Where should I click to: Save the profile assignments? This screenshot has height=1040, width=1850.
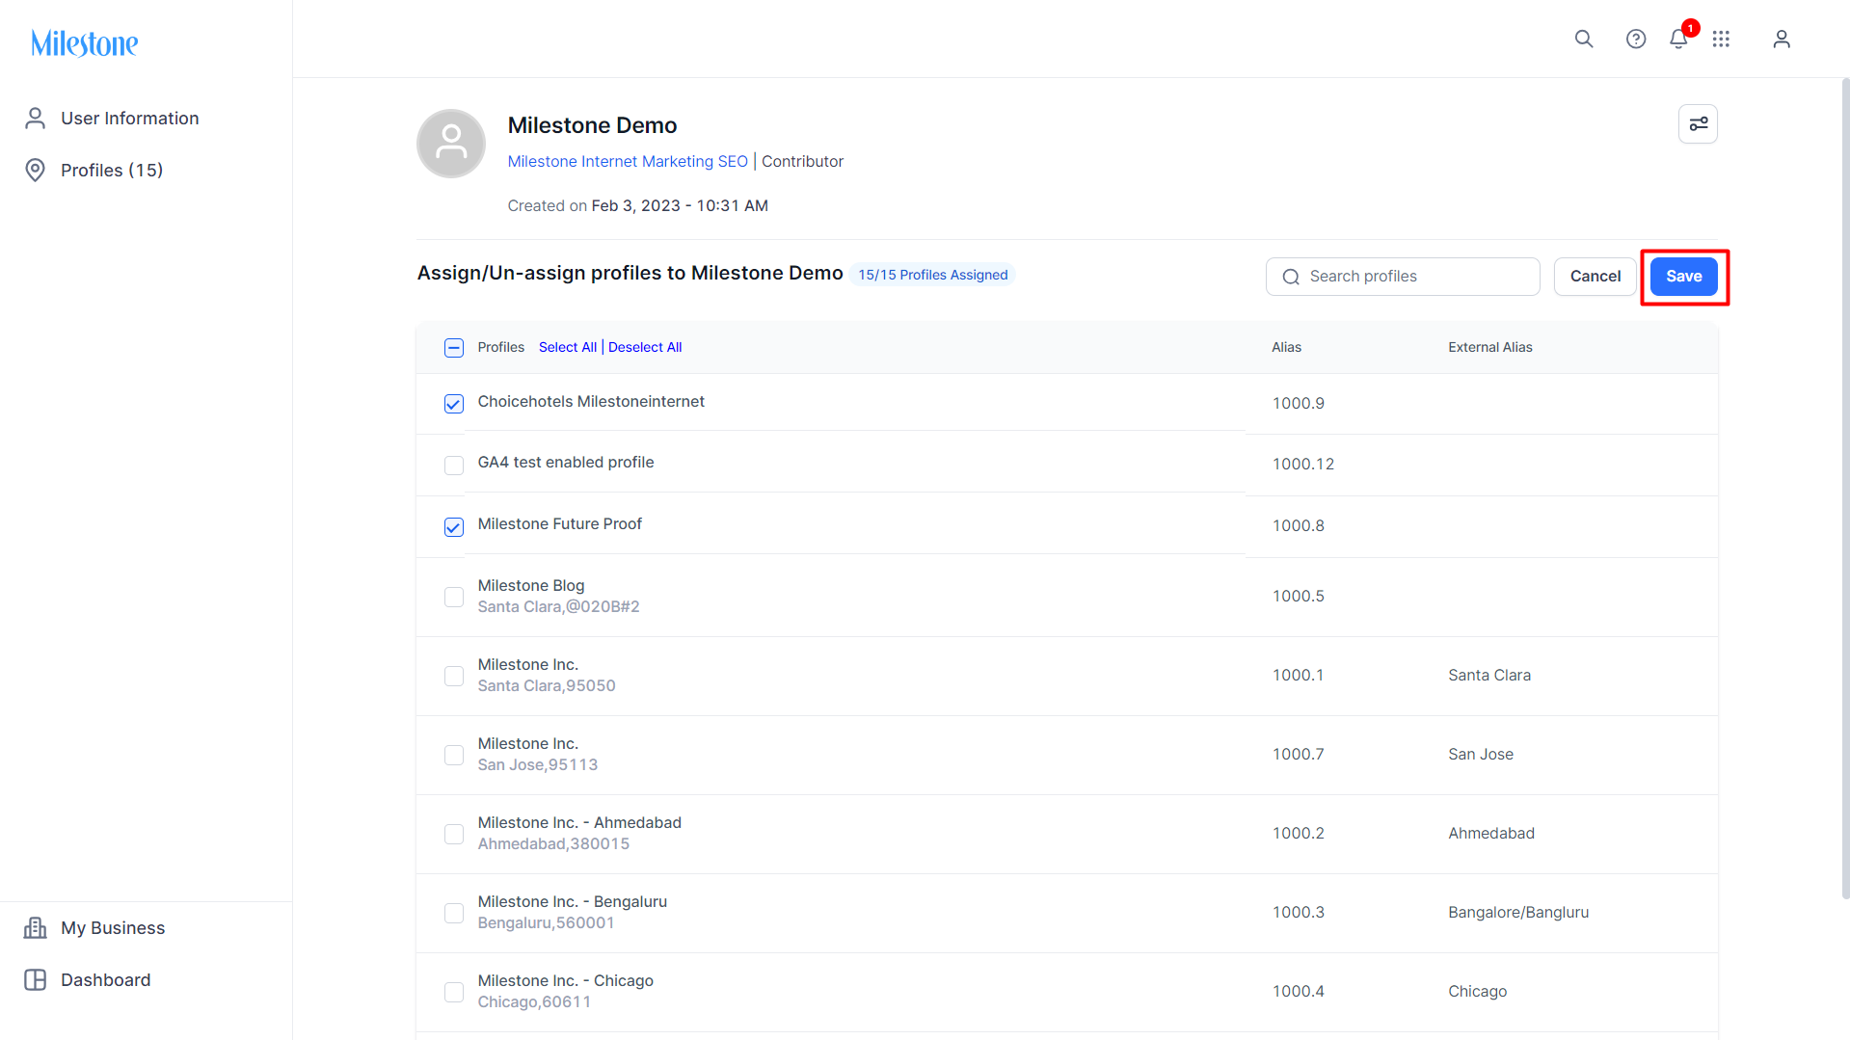pyautogui.click(x=1684, y=277)
